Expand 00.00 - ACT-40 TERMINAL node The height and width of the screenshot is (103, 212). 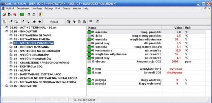click(x=7, y=28)
